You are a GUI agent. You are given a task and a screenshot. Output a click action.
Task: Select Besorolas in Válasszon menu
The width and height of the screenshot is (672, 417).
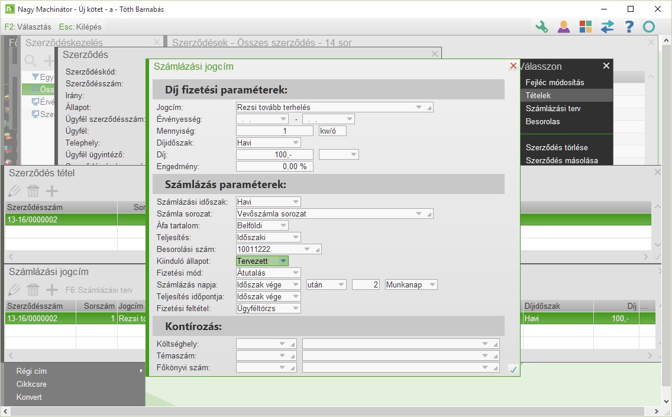click(x=542, y=121)
